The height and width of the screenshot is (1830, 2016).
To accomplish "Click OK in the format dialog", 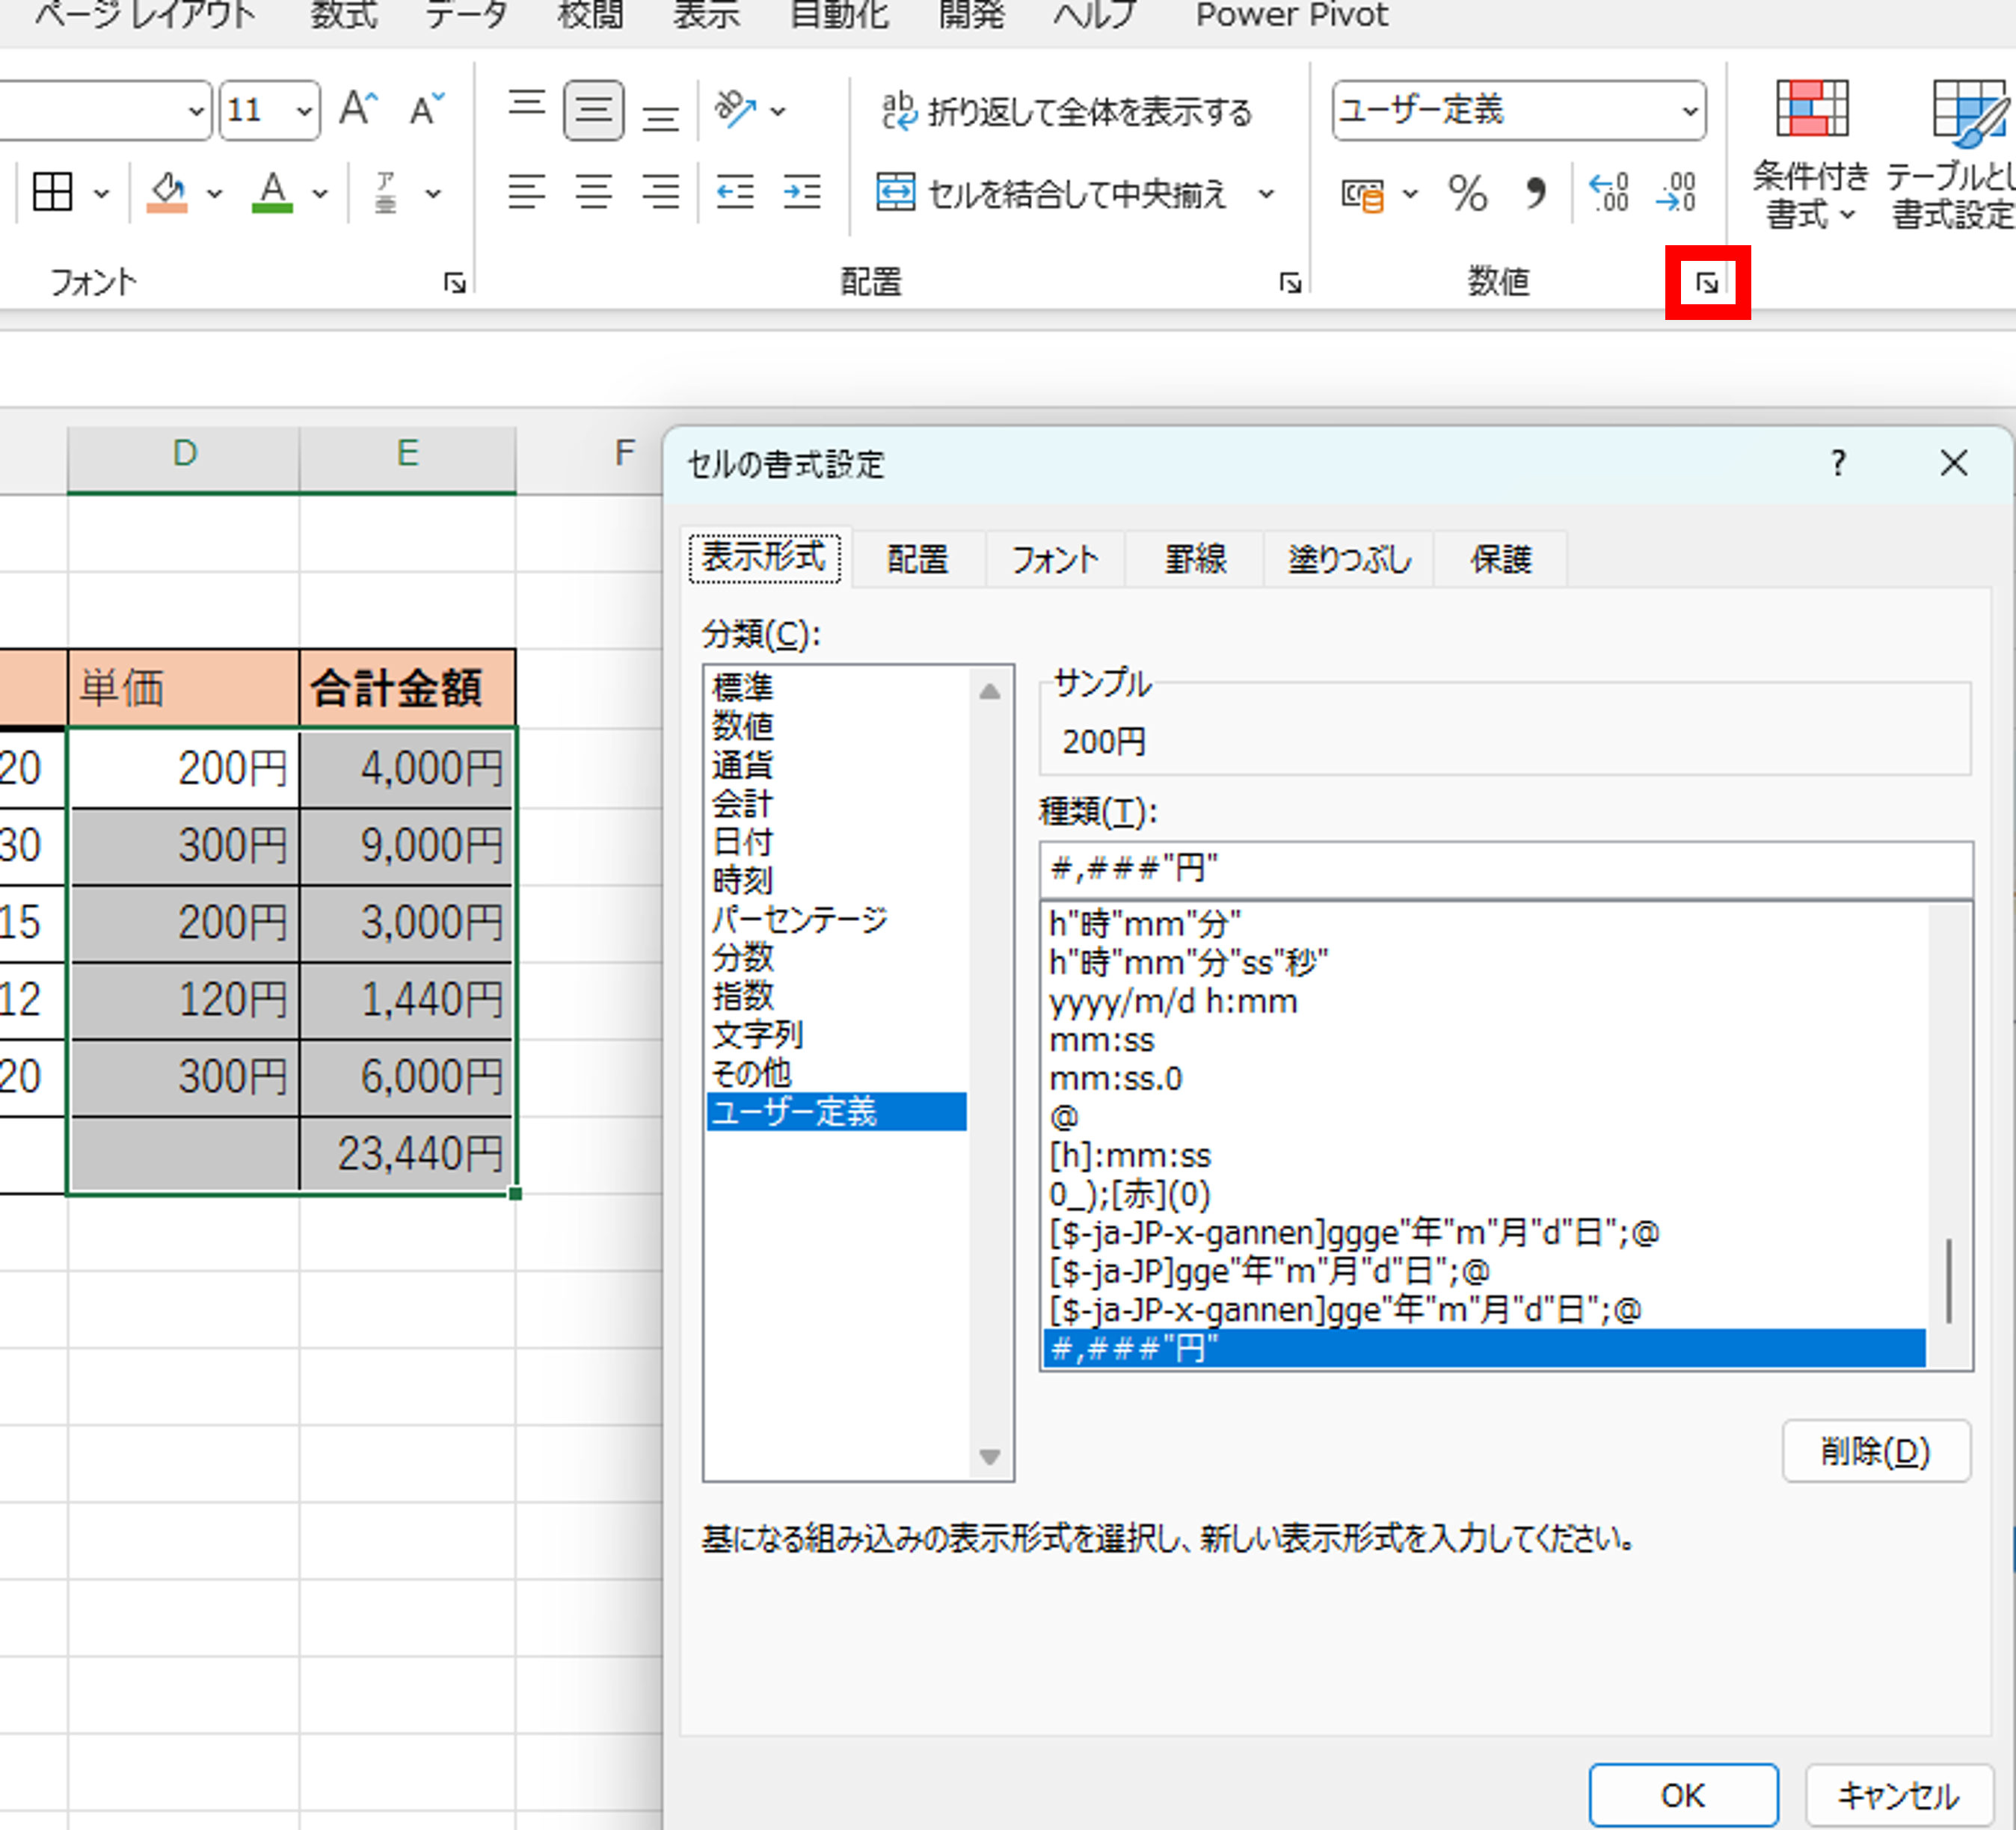I will tap(1683, 1795).
